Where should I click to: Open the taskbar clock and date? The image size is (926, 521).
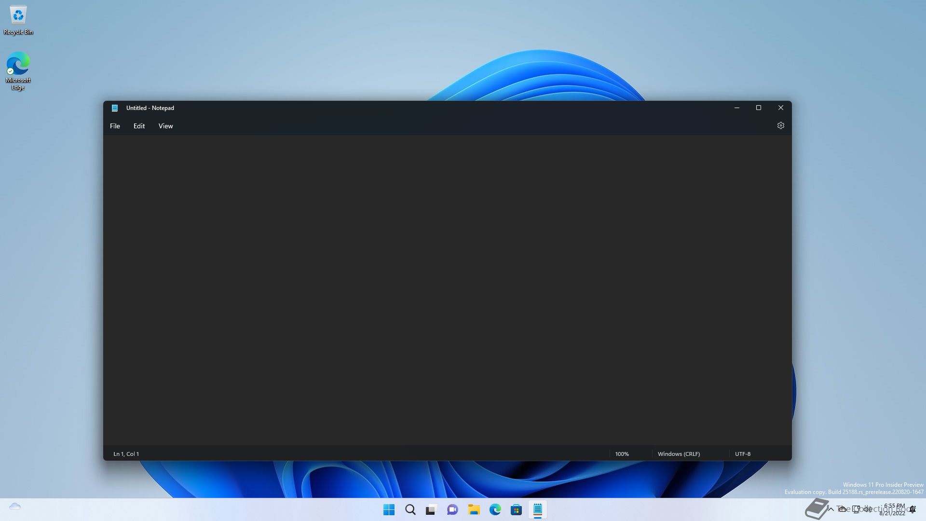click(893, 509)
